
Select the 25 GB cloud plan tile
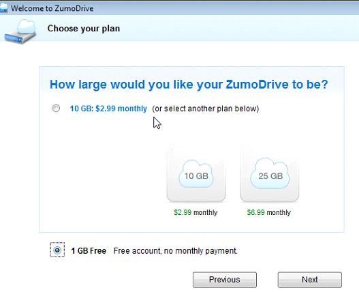click(269, 175)
